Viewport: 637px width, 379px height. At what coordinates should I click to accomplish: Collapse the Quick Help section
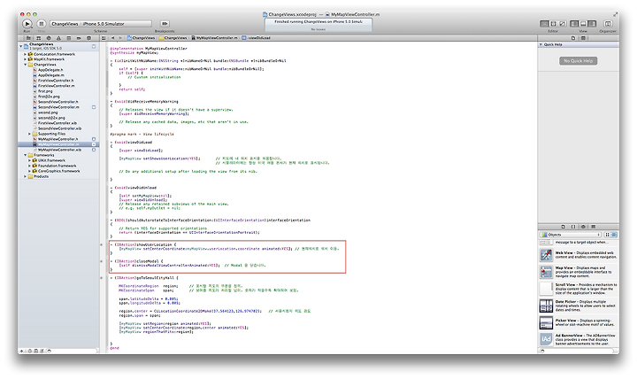pos(541,44)
